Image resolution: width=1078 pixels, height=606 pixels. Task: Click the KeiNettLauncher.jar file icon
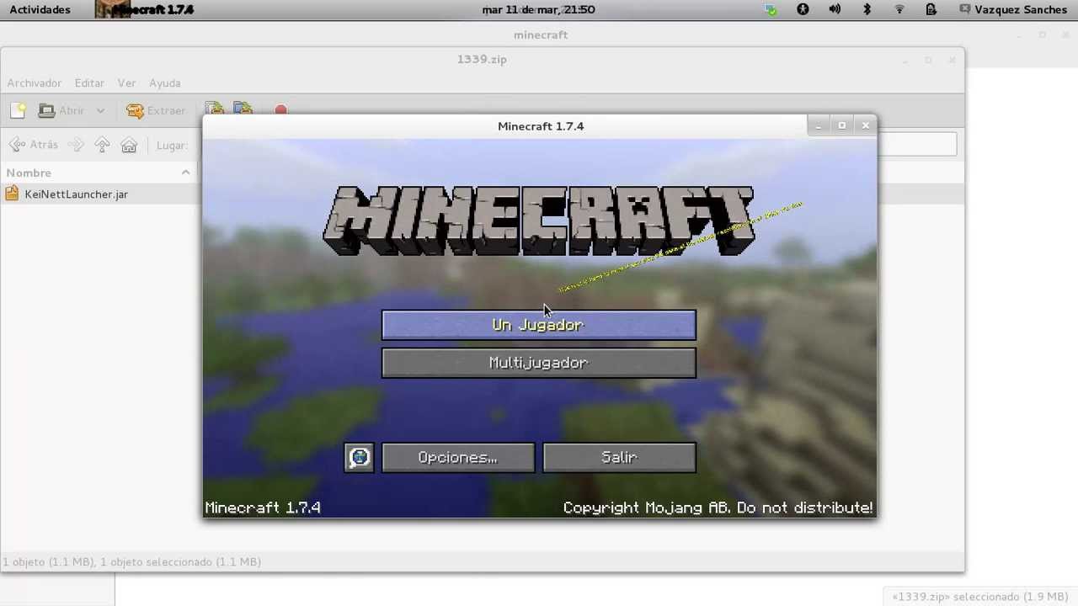pyautogui.click(x=12, y=194)
